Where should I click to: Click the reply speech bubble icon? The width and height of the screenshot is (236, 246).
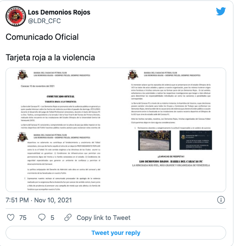pos(42,217)
